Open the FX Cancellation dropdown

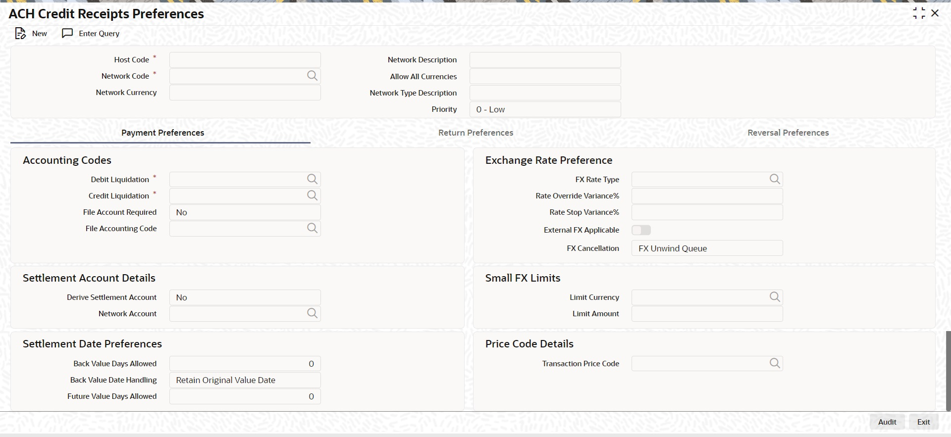click(x=707, y=248)
